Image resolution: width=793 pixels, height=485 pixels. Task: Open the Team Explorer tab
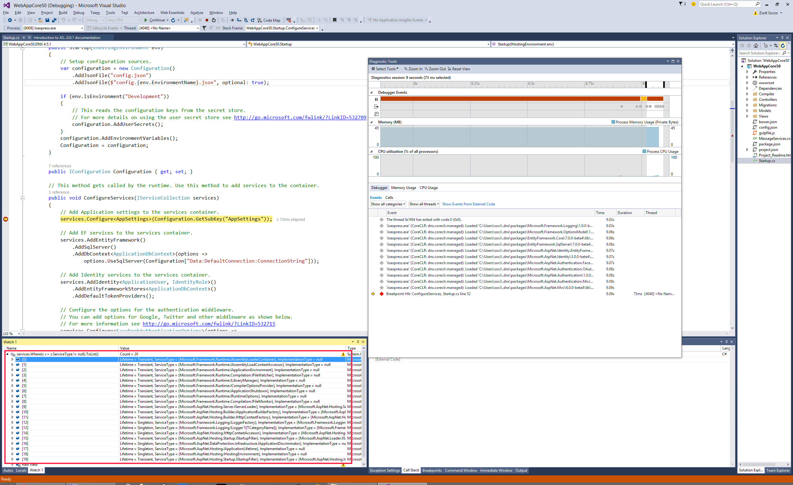pos(778,470)
